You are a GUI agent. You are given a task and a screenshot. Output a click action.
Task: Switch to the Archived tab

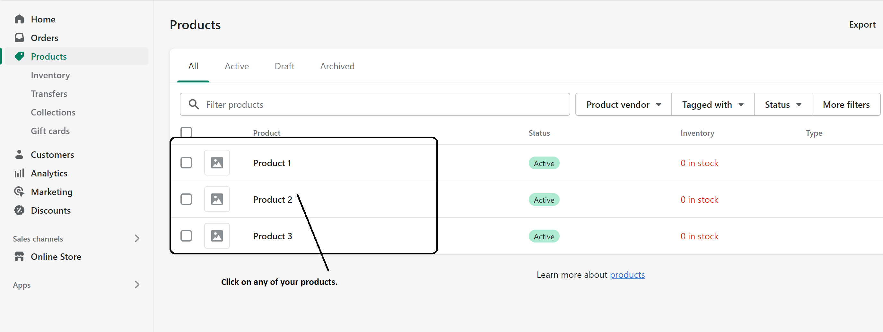click(337, 66)
